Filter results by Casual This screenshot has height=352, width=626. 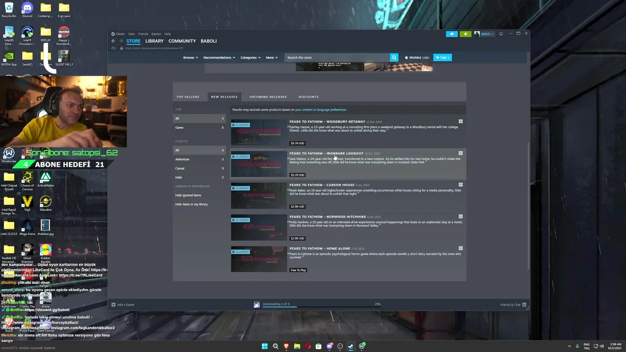click(x=200, y=168)
